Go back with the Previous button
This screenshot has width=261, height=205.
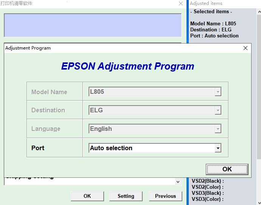click(x=165, y=196)
